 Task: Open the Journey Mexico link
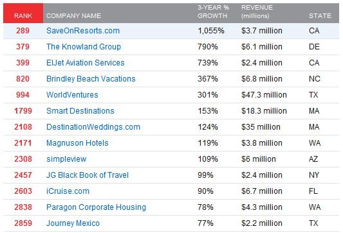[x=73, y=223]
